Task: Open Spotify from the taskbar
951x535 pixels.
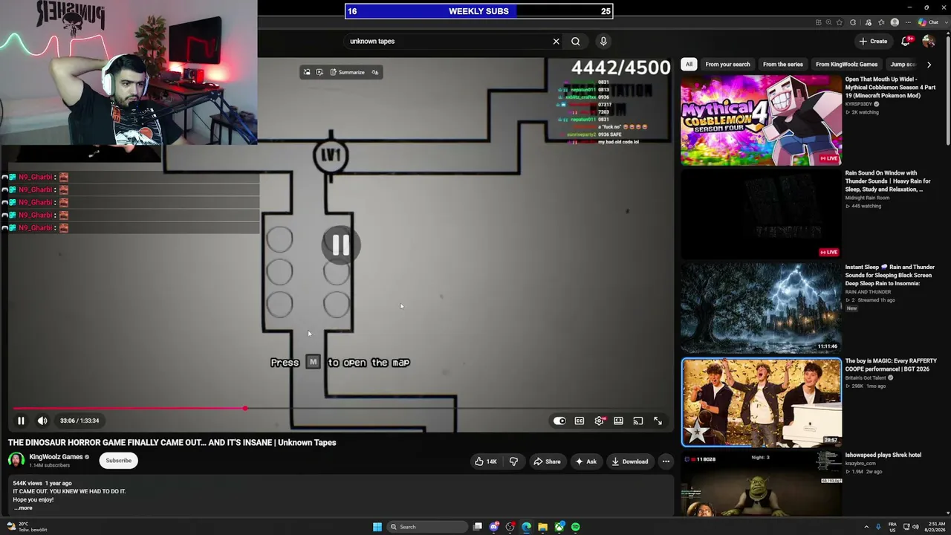Action: [576, 527]
